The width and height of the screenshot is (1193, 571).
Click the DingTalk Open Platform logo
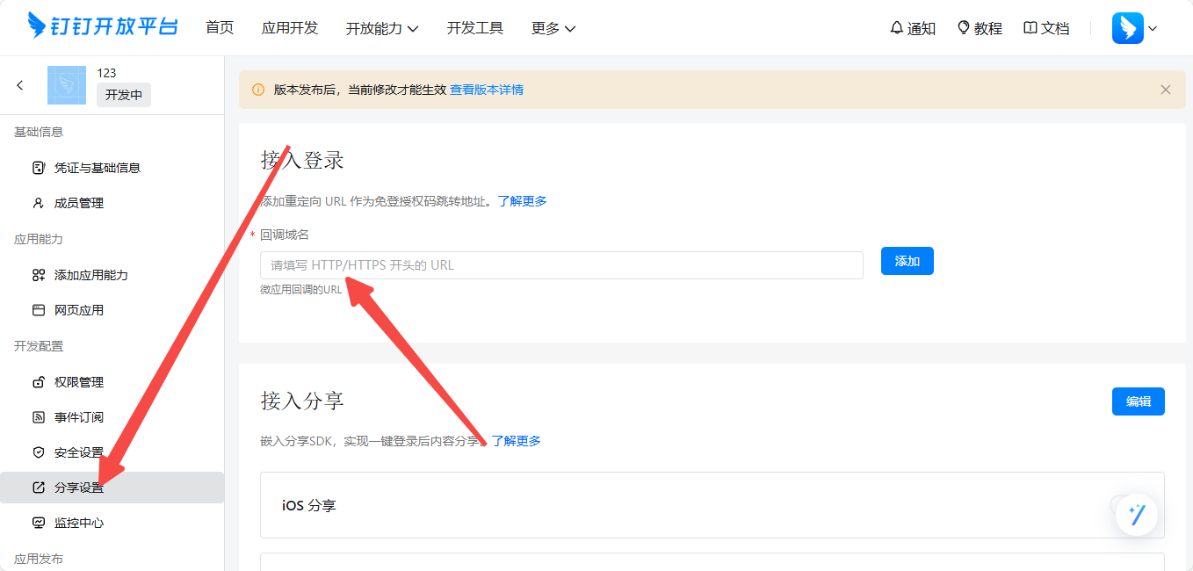pyautogui.click(x=102, y=26)
